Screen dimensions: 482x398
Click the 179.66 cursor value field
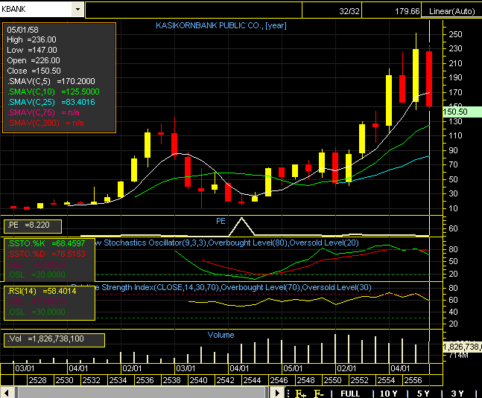tap(391, 11)
